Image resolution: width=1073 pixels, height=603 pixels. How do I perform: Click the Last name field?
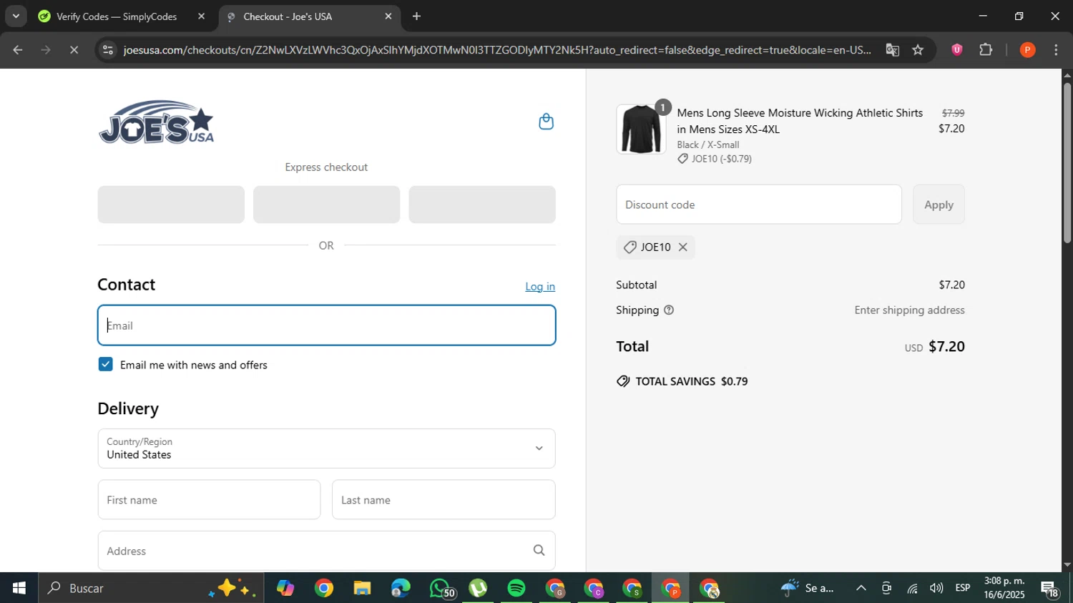point(444,499)
